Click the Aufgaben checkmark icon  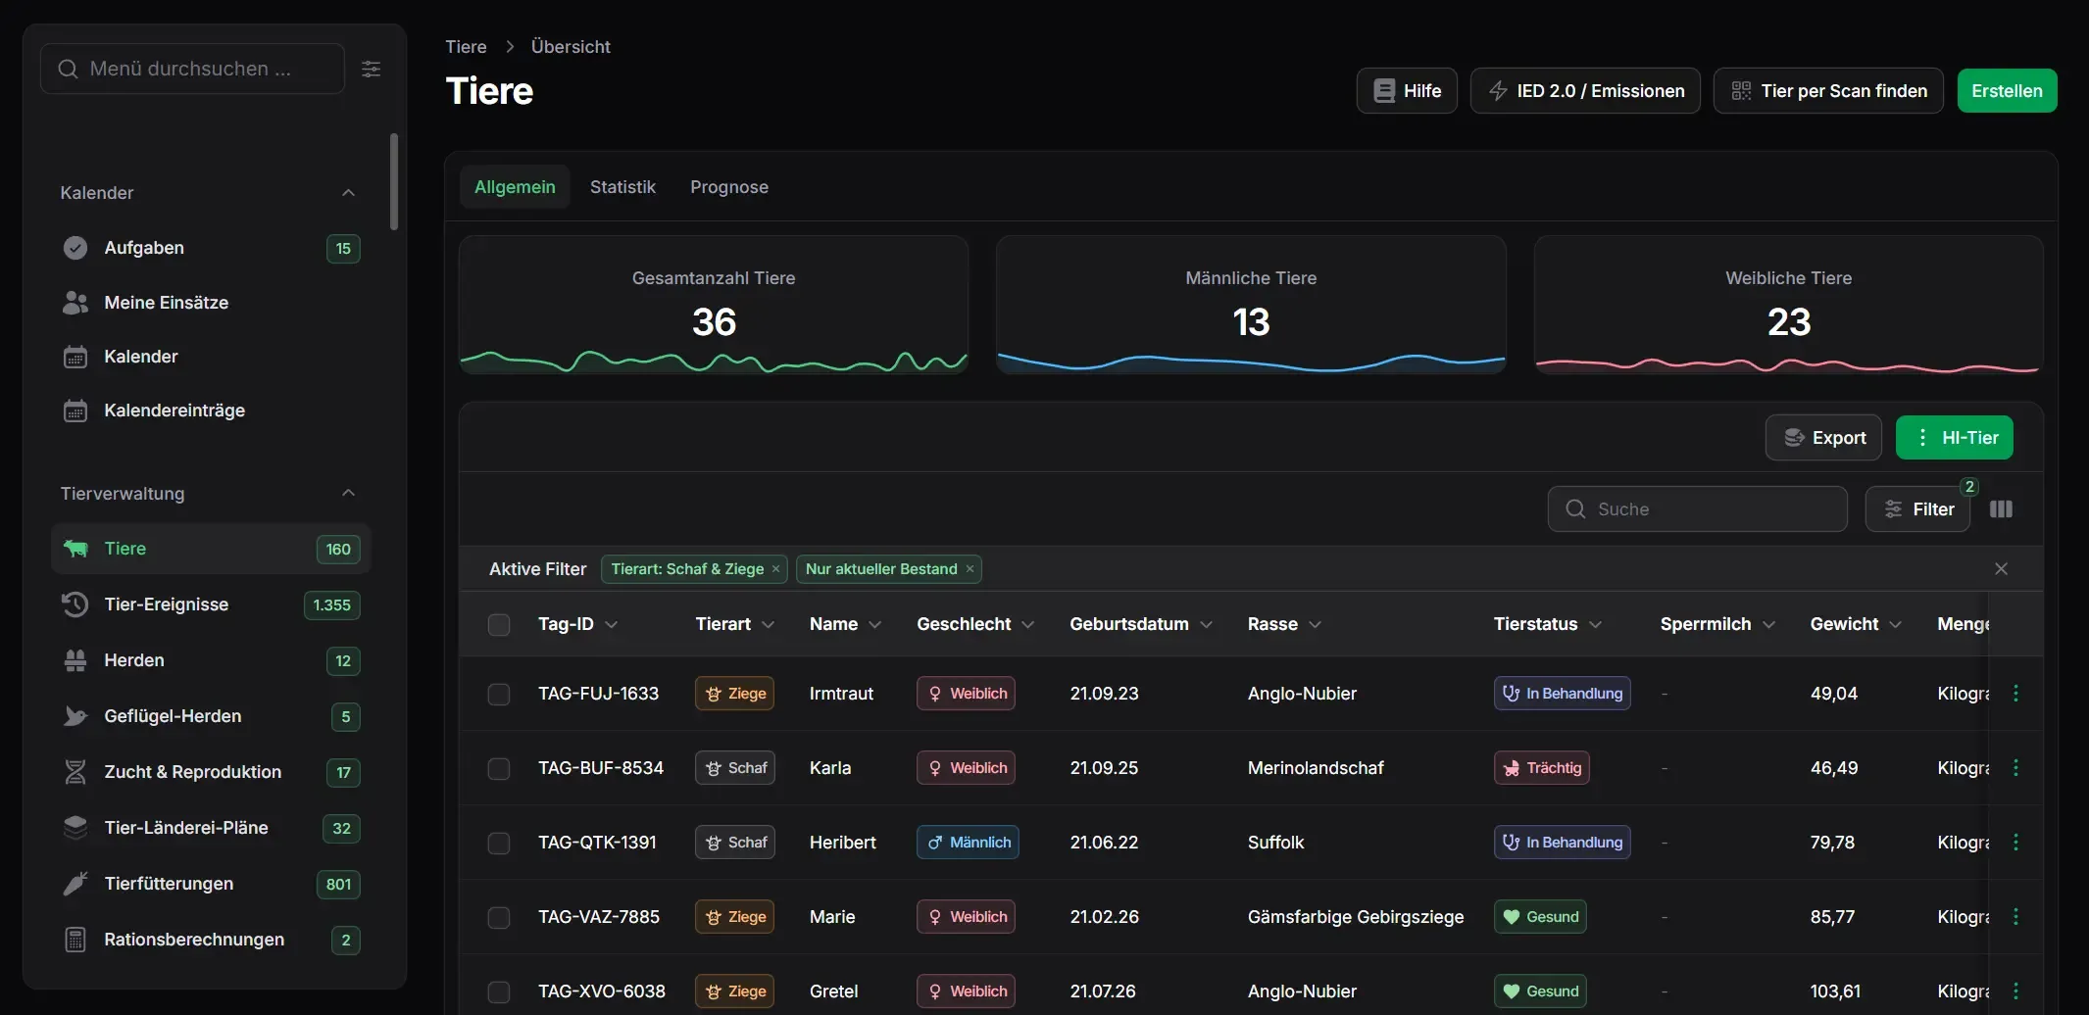(75, 248)
